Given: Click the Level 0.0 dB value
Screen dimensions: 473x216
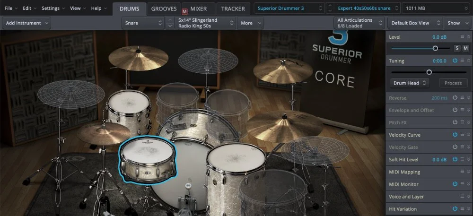Looking at the screenshot, I should click(x=439, y=37).
